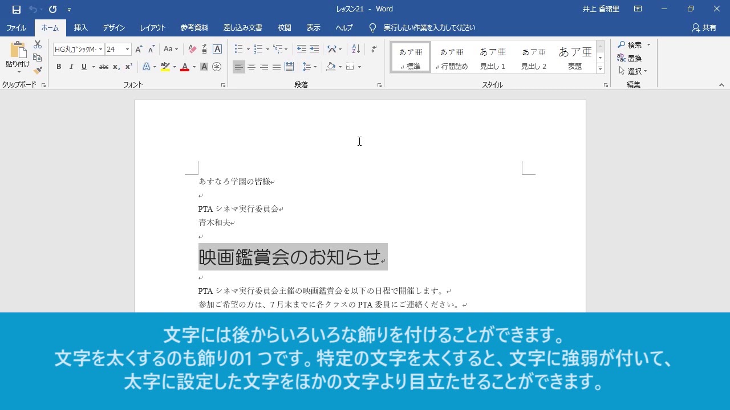Toggle Bold formatting

coord(59,67)
